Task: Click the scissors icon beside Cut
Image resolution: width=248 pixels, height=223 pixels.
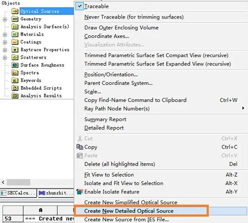Action: pyautogui.click(x=80, y=138)
